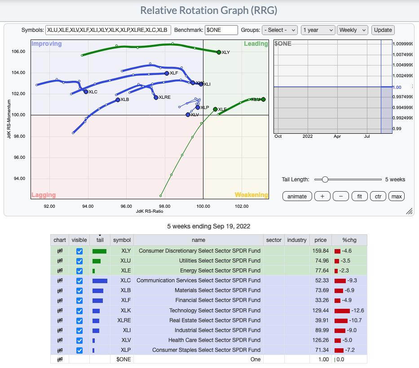Focus the Benchmark input field
Image resolution: width=419 pixels, height=368 pixels.
(x=221, y=30)
